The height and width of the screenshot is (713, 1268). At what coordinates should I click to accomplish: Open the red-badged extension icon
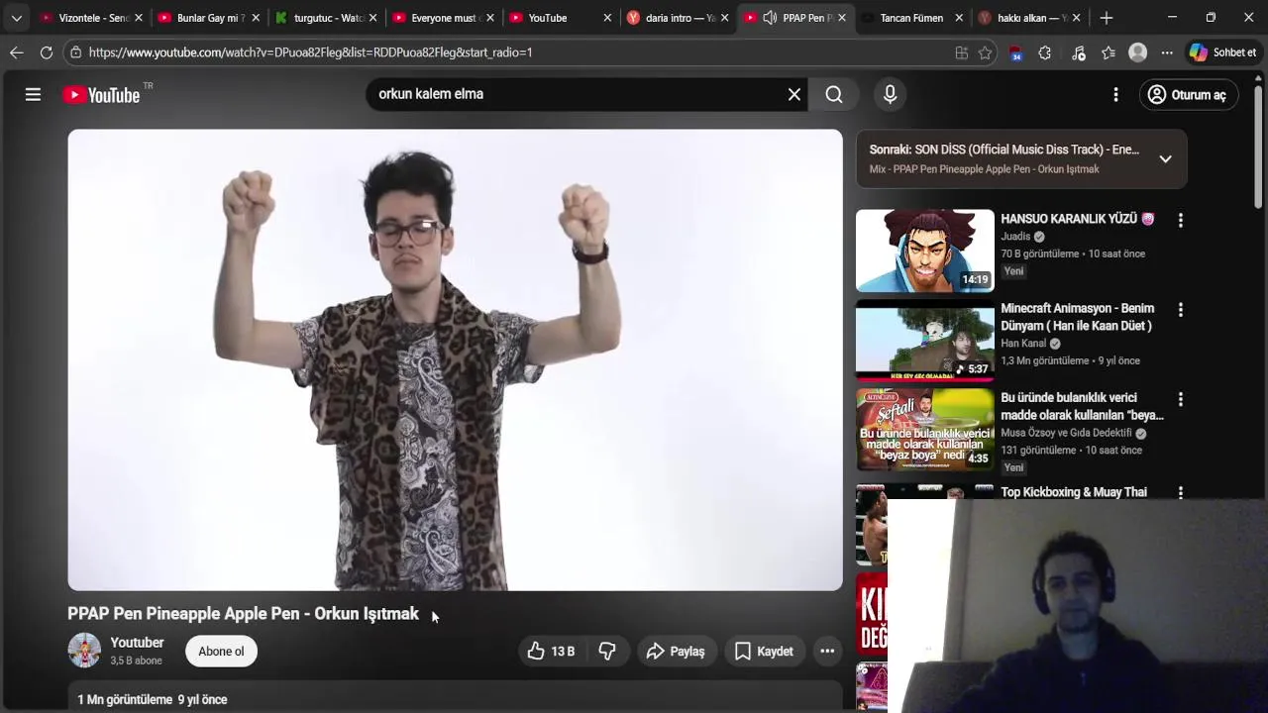[1015, 53]
